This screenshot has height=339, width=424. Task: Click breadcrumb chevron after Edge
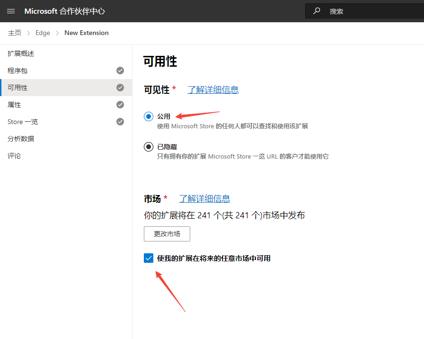pyautogui.click(x=57, y=33)
